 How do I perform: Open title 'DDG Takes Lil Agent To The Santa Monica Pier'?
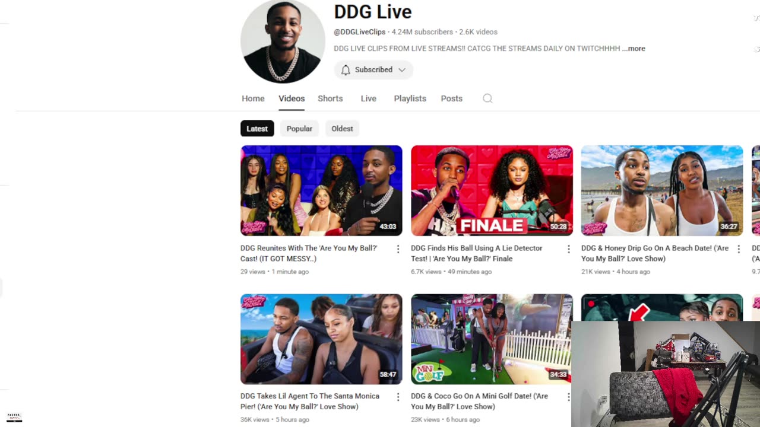click(x=310, y=401)
